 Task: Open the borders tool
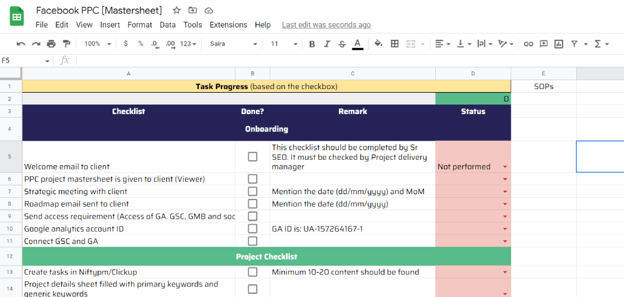pos(395,44)
